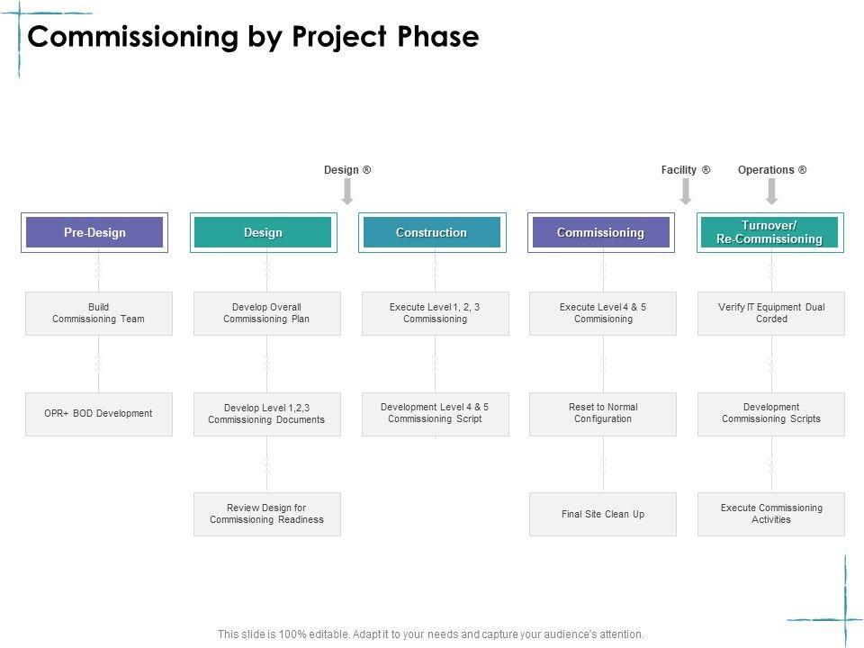The image size is (864, 648).
Task: Click the Build Commissioning Team box
Action: coord(99,313)
